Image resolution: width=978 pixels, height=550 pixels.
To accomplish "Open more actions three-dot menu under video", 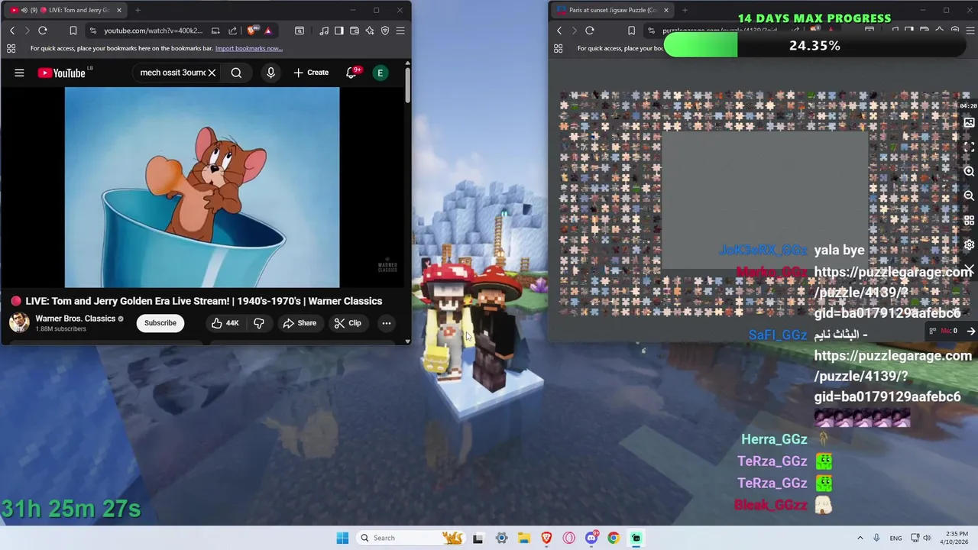I will pos(387,323).
